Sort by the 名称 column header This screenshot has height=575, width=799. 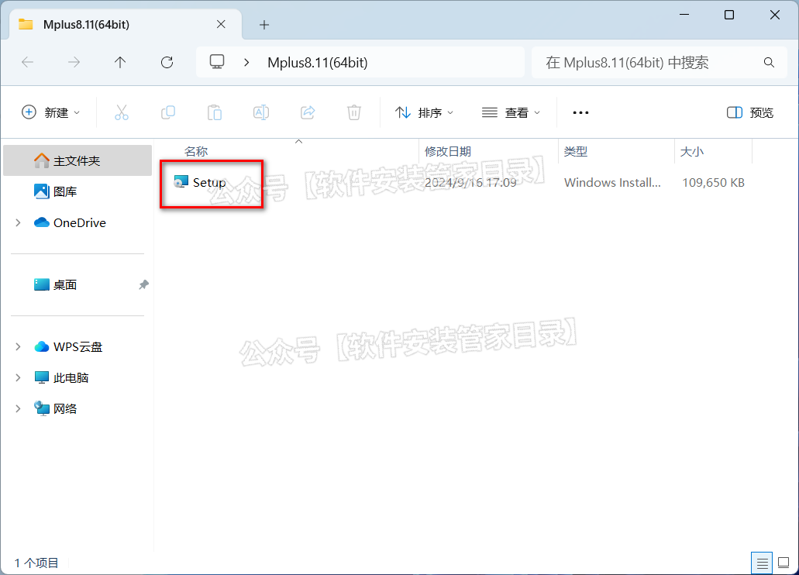click(195, 151)
